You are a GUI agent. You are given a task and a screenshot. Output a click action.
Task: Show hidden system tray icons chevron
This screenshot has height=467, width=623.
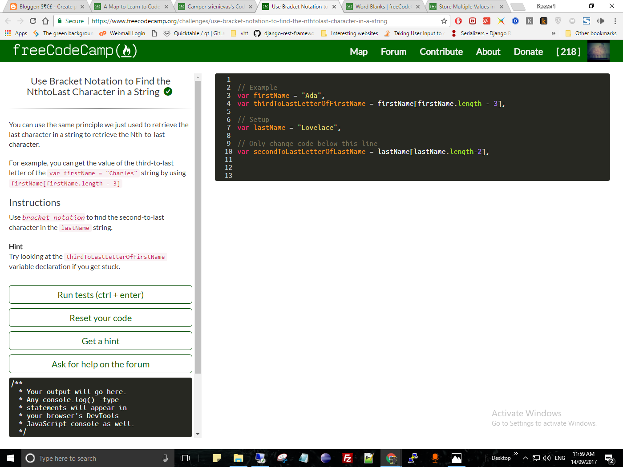(x=525, y=458)
